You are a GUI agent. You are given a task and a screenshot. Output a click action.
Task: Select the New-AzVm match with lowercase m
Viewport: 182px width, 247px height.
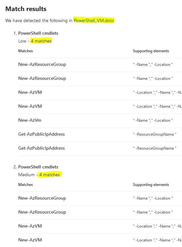[x=30, y=120]
